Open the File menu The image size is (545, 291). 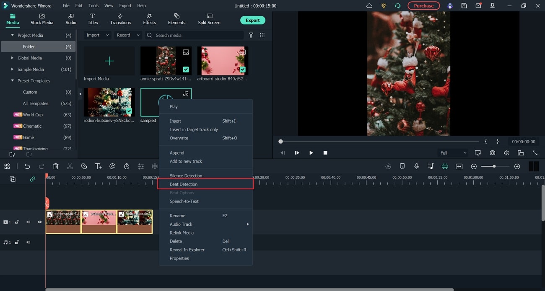[x=66, y=6]
